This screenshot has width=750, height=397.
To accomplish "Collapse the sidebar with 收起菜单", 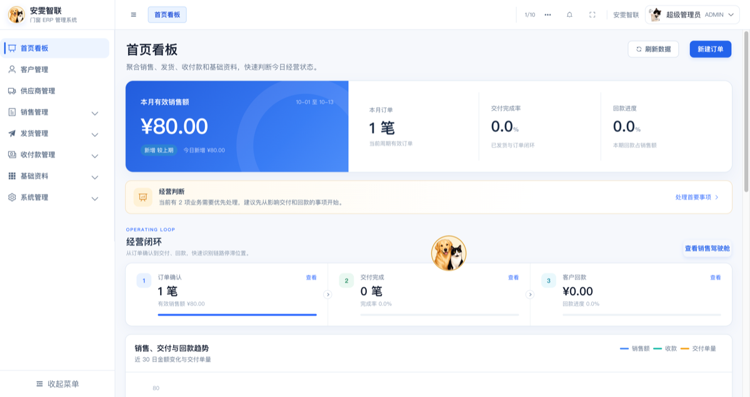I will [x=57, y=384].
